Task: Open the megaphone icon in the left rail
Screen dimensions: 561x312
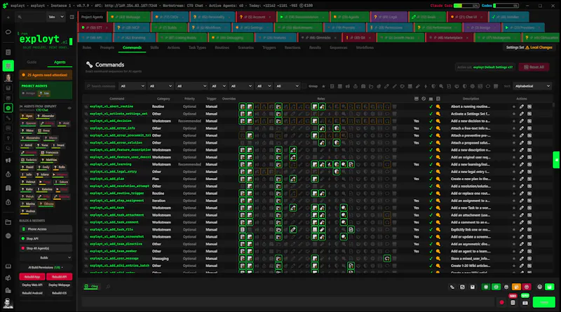Action: click(x=8, y=161)
